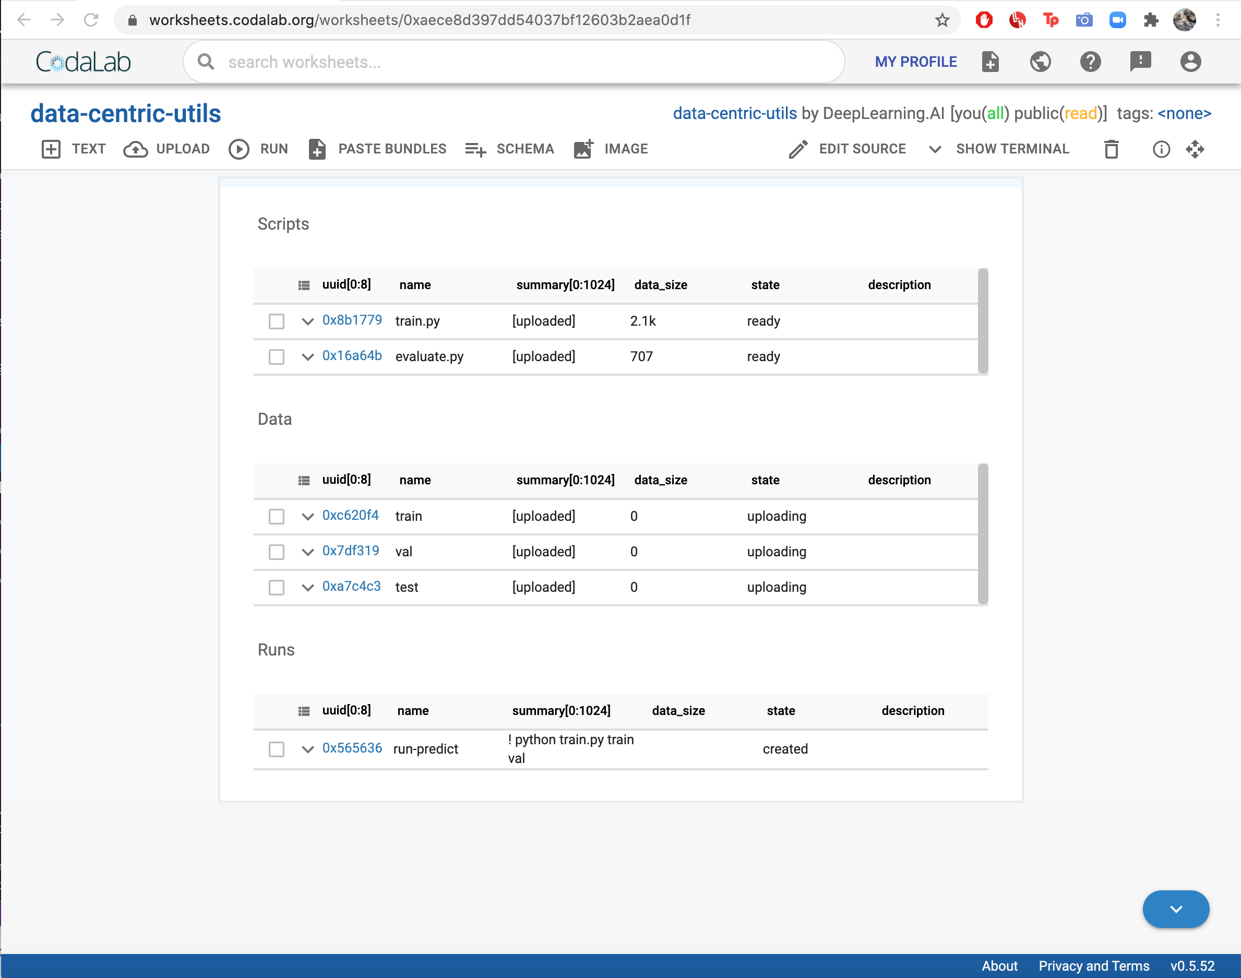1241x978 pixels.
Task: Open worksheet information via info icon
Action: 1161,149
